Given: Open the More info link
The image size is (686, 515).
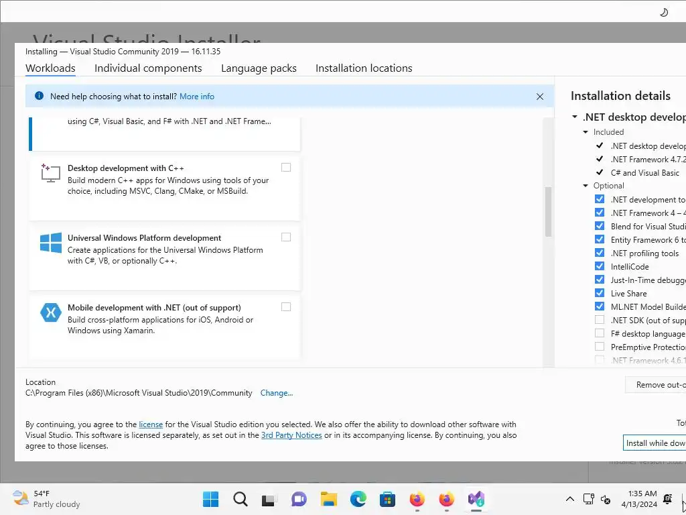Looking at the screenshot, I should (x=197, y=97).
